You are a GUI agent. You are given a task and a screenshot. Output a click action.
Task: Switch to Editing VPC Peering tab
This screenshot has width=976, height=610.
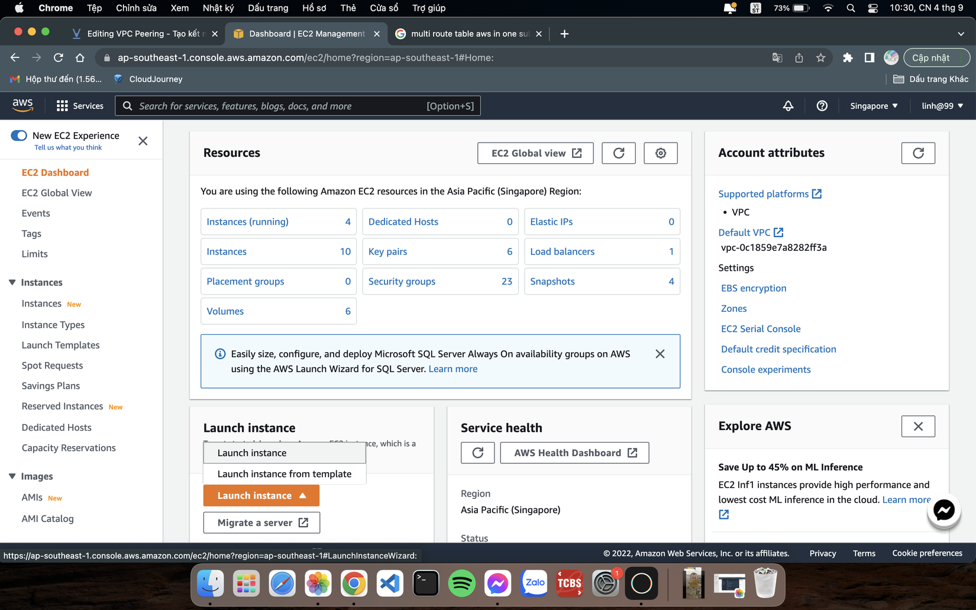[144, 34]
